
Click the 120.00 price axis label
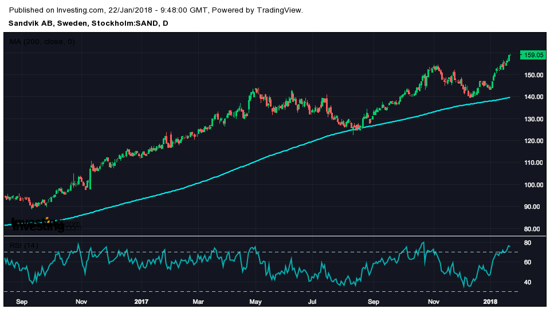pos(533,141)
